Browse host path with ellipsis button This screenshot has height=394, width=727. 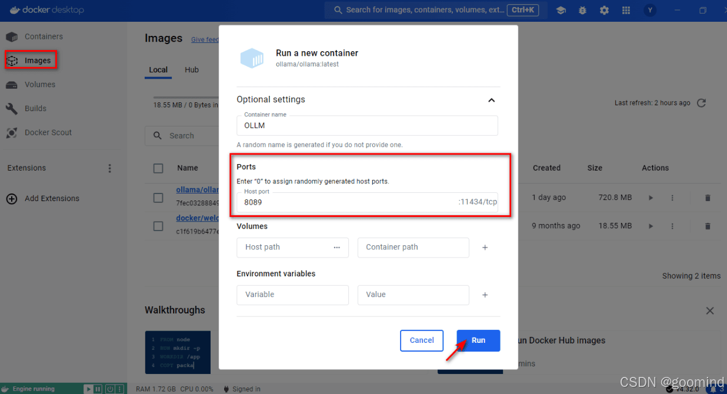coord(336,248)
